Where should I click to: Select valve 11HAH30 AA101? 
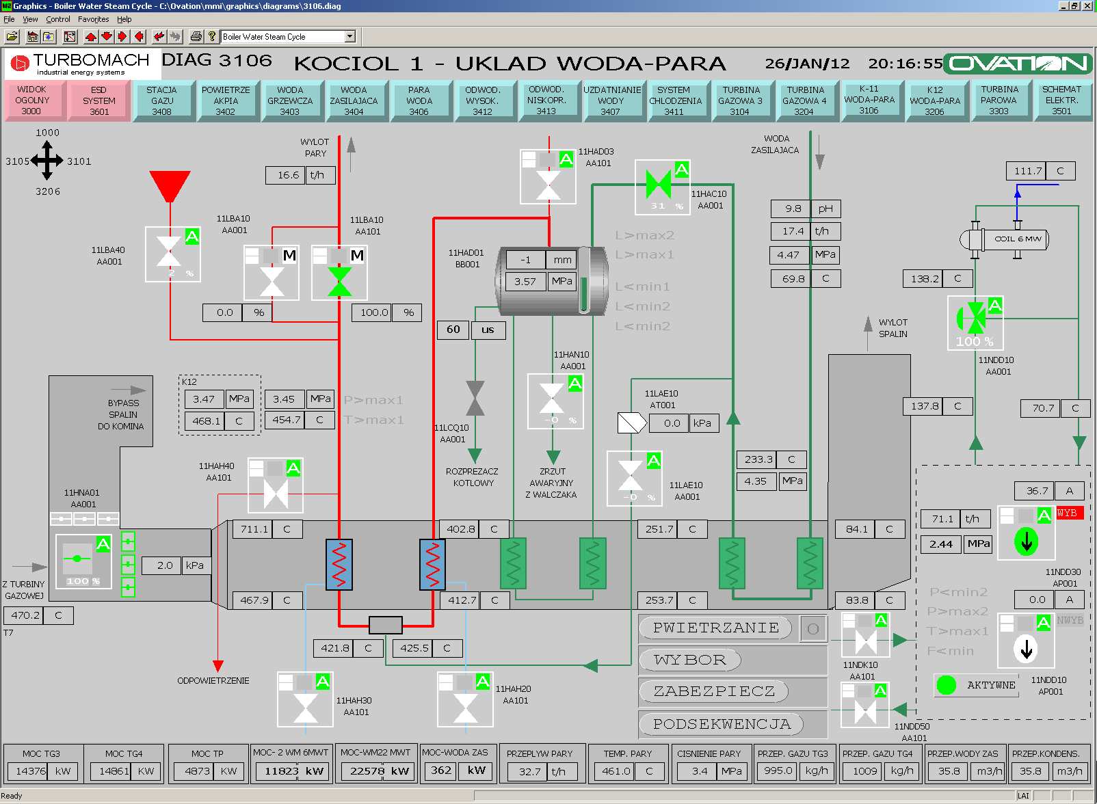click(305, 699)
